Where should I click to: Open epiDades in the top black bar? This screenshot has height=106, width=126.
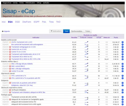(x=46, y=3)
